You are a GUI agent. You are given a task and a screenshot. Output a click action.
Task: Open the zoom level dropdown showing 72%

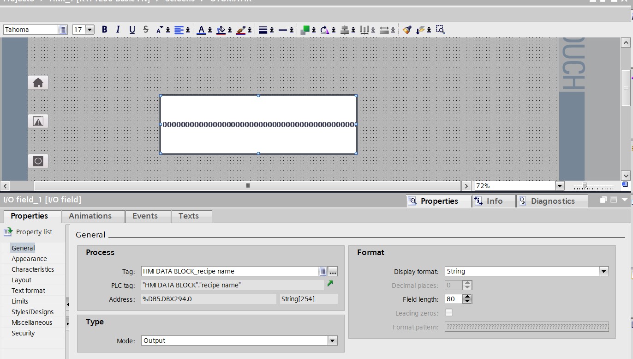[560, 186]
